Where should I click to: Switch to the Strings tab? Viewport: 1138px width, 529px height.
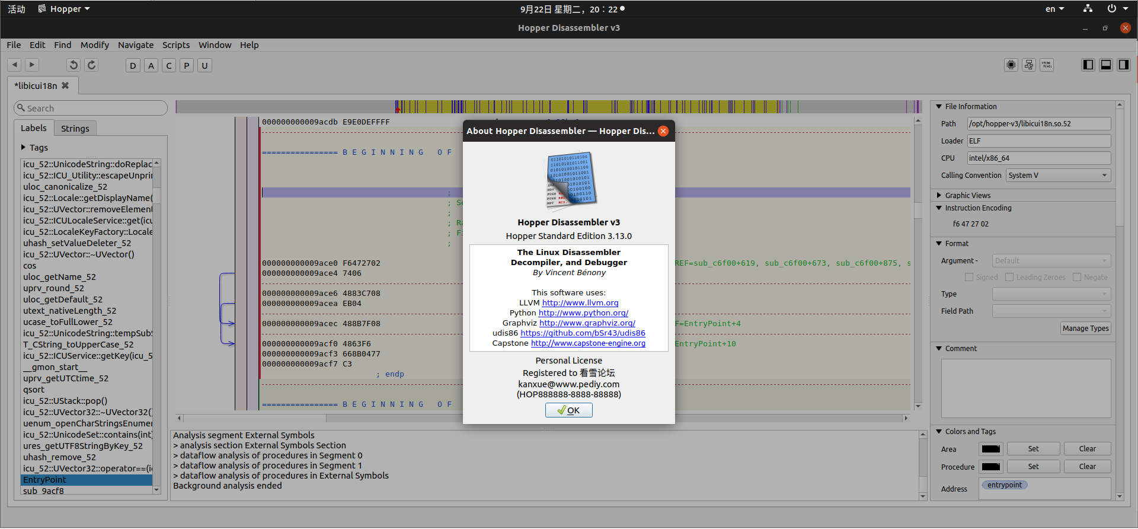[75, 129]
